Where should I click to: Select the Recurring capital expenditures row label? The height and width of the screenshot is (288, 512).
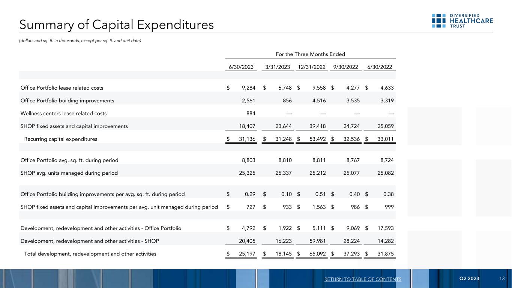pyautogui.click(x=60, y=139)
